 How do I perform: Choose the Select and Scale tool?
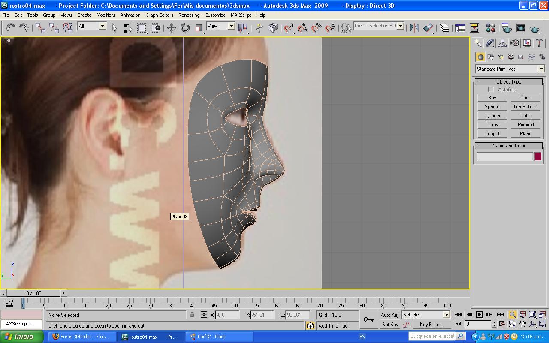[x=199, y=28]
